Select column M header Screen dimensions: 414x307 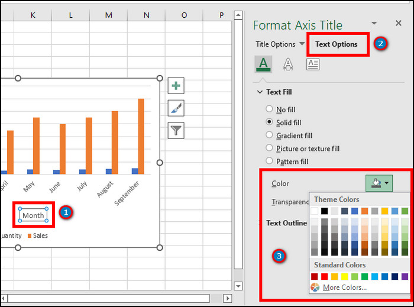tap(108, 15)
